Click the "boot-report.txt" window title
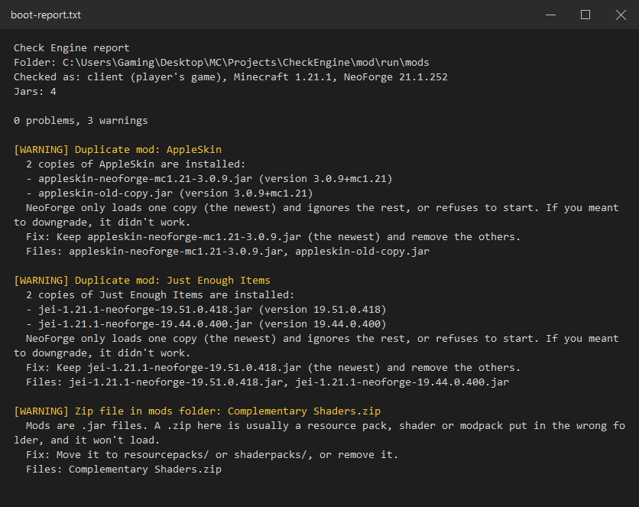Image resolution: width=639 pixels, height=507 pixels. tap(46, 15)
